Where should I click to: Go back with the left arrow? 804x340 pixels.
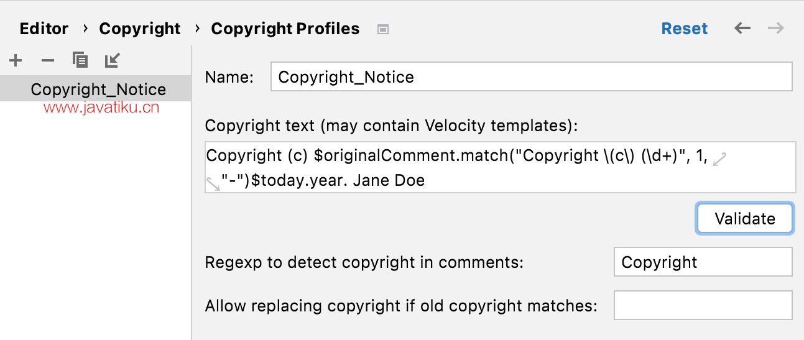click(x=742, y=29)
